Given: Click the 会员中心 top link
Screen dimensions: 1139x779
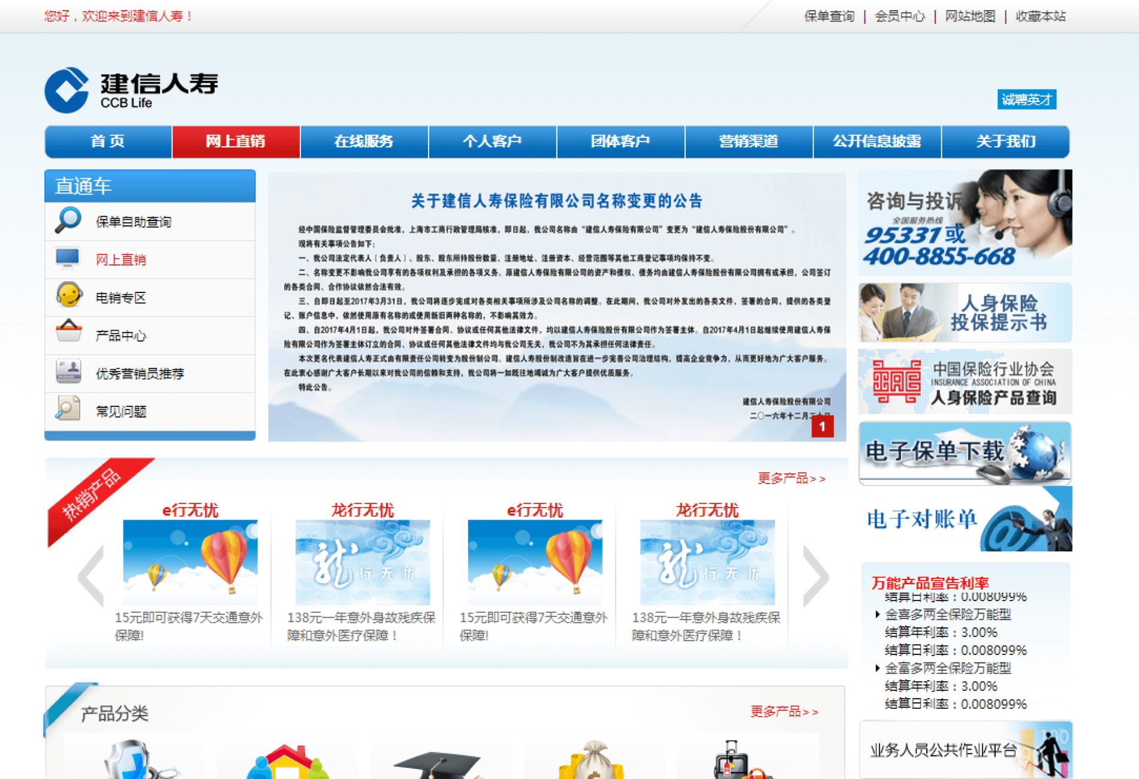Looking at the screenshot, I should click(x=900, y=16).
